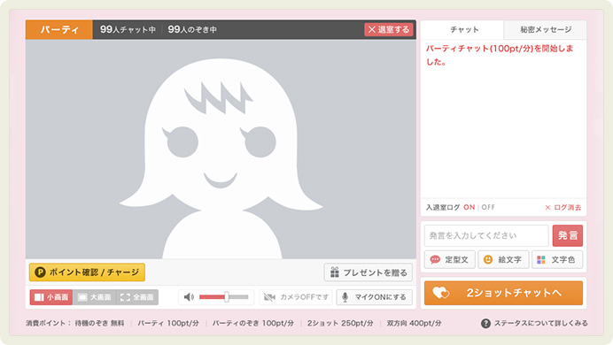Viewport: 613px width, 345px height.
Task: Click the 双方向 400pt/分 rate text
Action: pyautogui.click(x=414, y=323)
